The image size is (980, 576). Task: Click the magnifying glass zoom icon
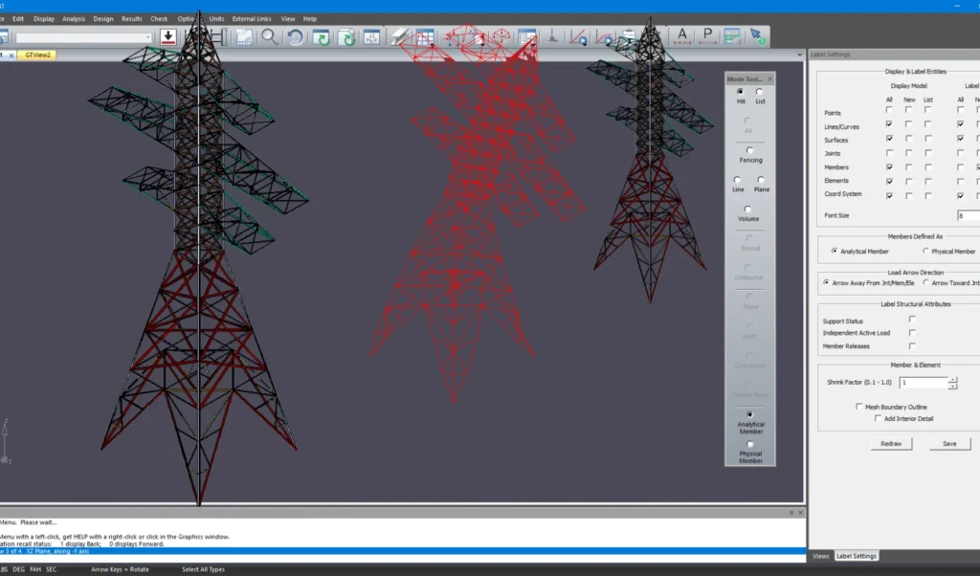270,37
